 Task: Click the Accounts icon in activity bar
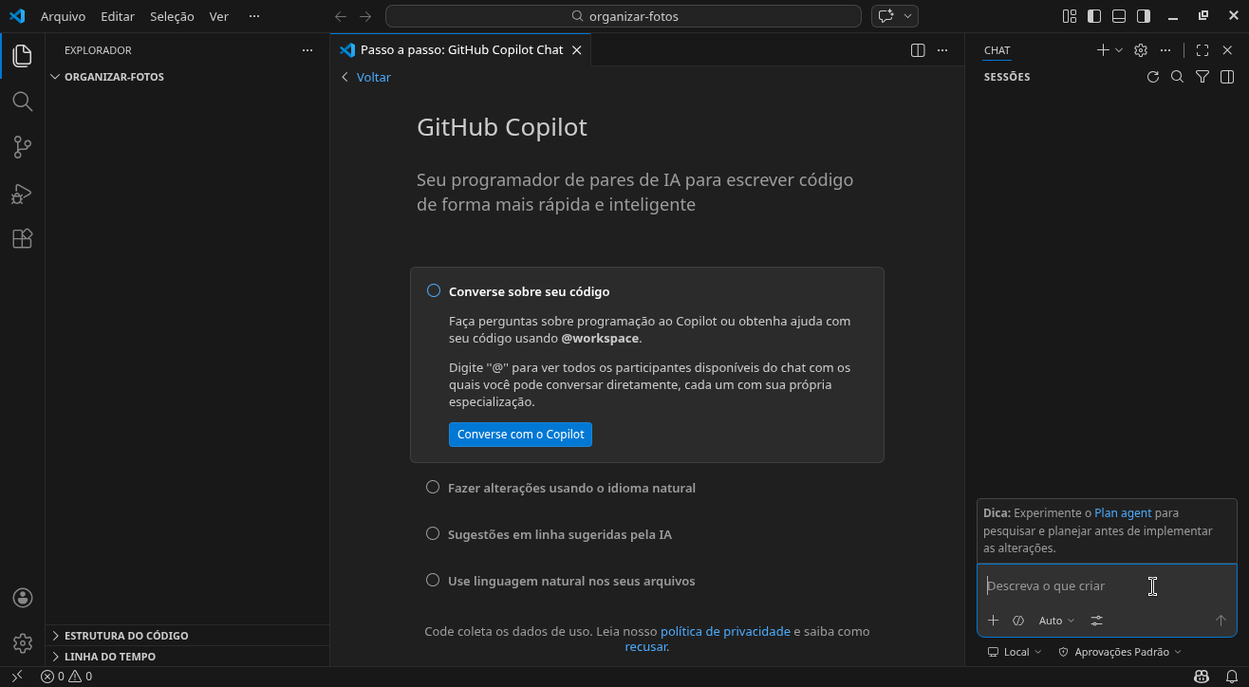pyautogui.click(x=22, y=598)
